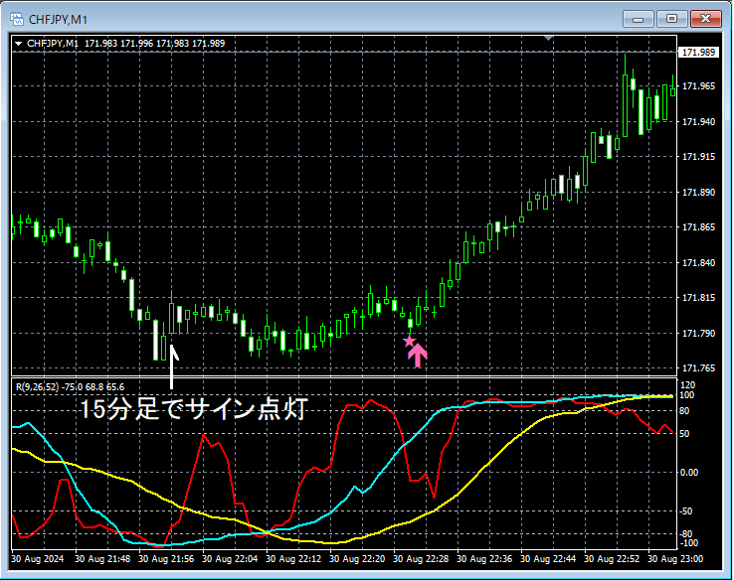Click the CHFJPY,M1 chart window icon

point(16,19)
